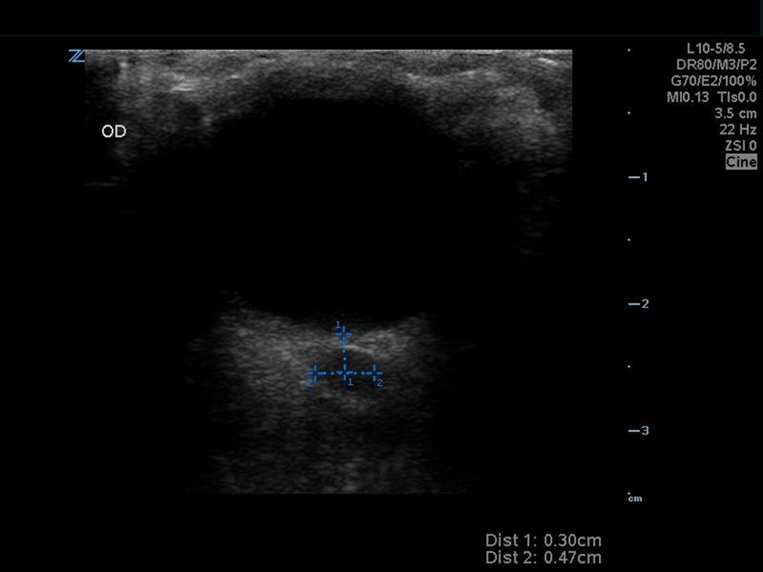Click the Dist 2: 0.47cm measurement
The image size is (763, 572).
[x=543, y=557]
